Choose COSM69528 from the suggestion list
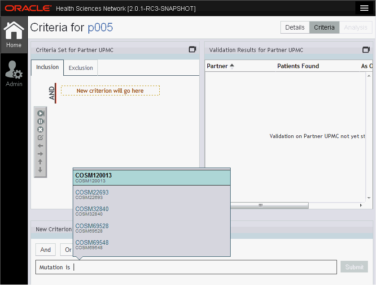Screen dimensions: 376x285 tap(152, 228)
